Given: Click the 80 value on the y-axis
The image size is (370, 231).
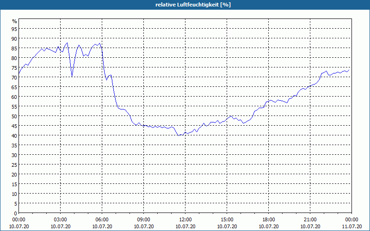Looking at the screenshot, I should [14, 58].
